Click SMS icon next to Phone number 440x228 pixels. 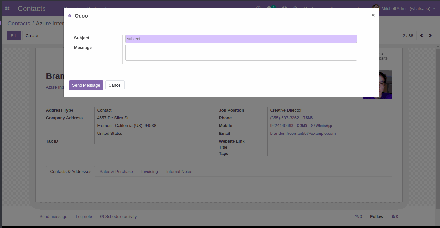click(308, 118)
